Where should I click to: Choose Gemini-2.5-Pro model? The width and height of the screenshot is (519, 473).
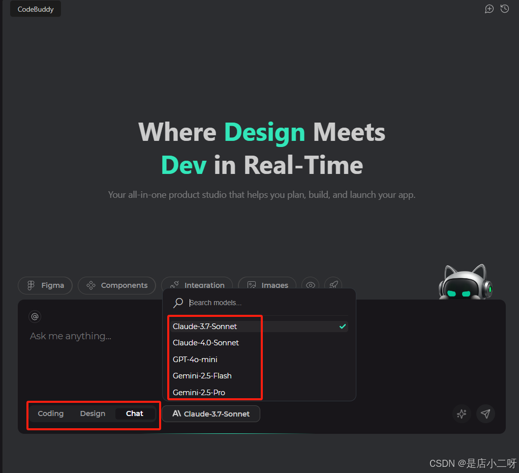point(259,393)
